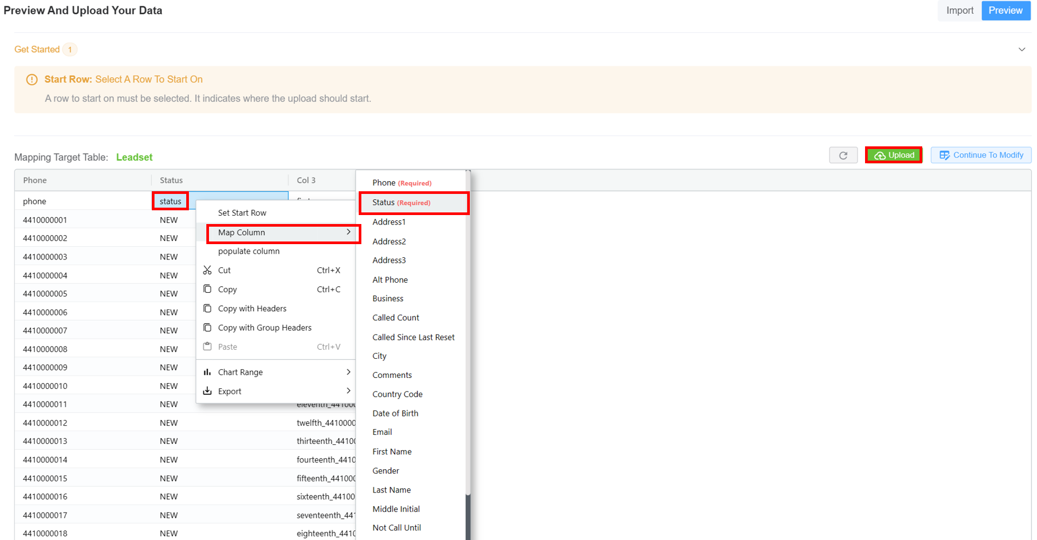Click Continue To Modify button
Image resolution: width=1037 pixels, height=540 pixels.
pos(981,155)
